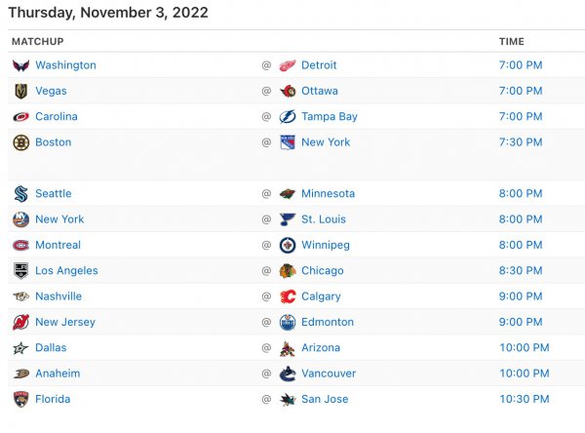Select the 7:30 PM Boston game time
The width and height of the screenshot is (585, 433).
coord(521,142)
